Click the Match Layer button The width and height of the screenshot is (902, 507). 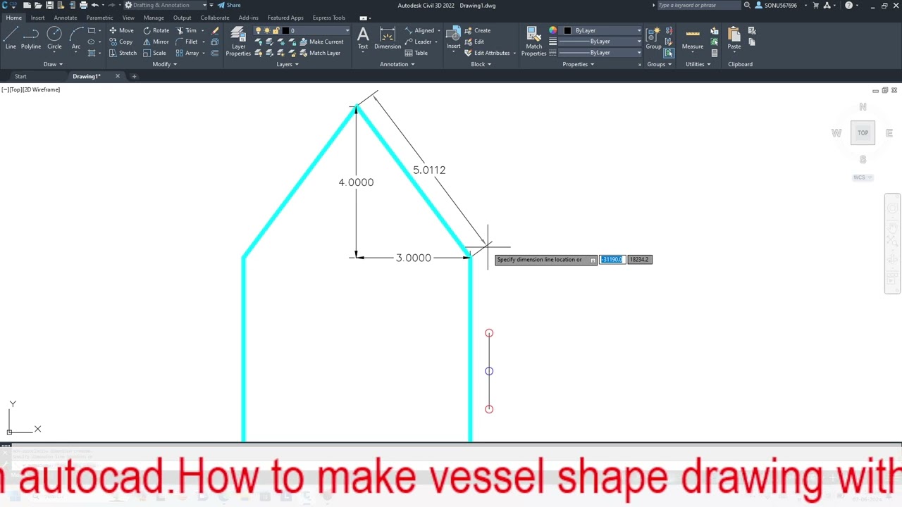point(320,53)
